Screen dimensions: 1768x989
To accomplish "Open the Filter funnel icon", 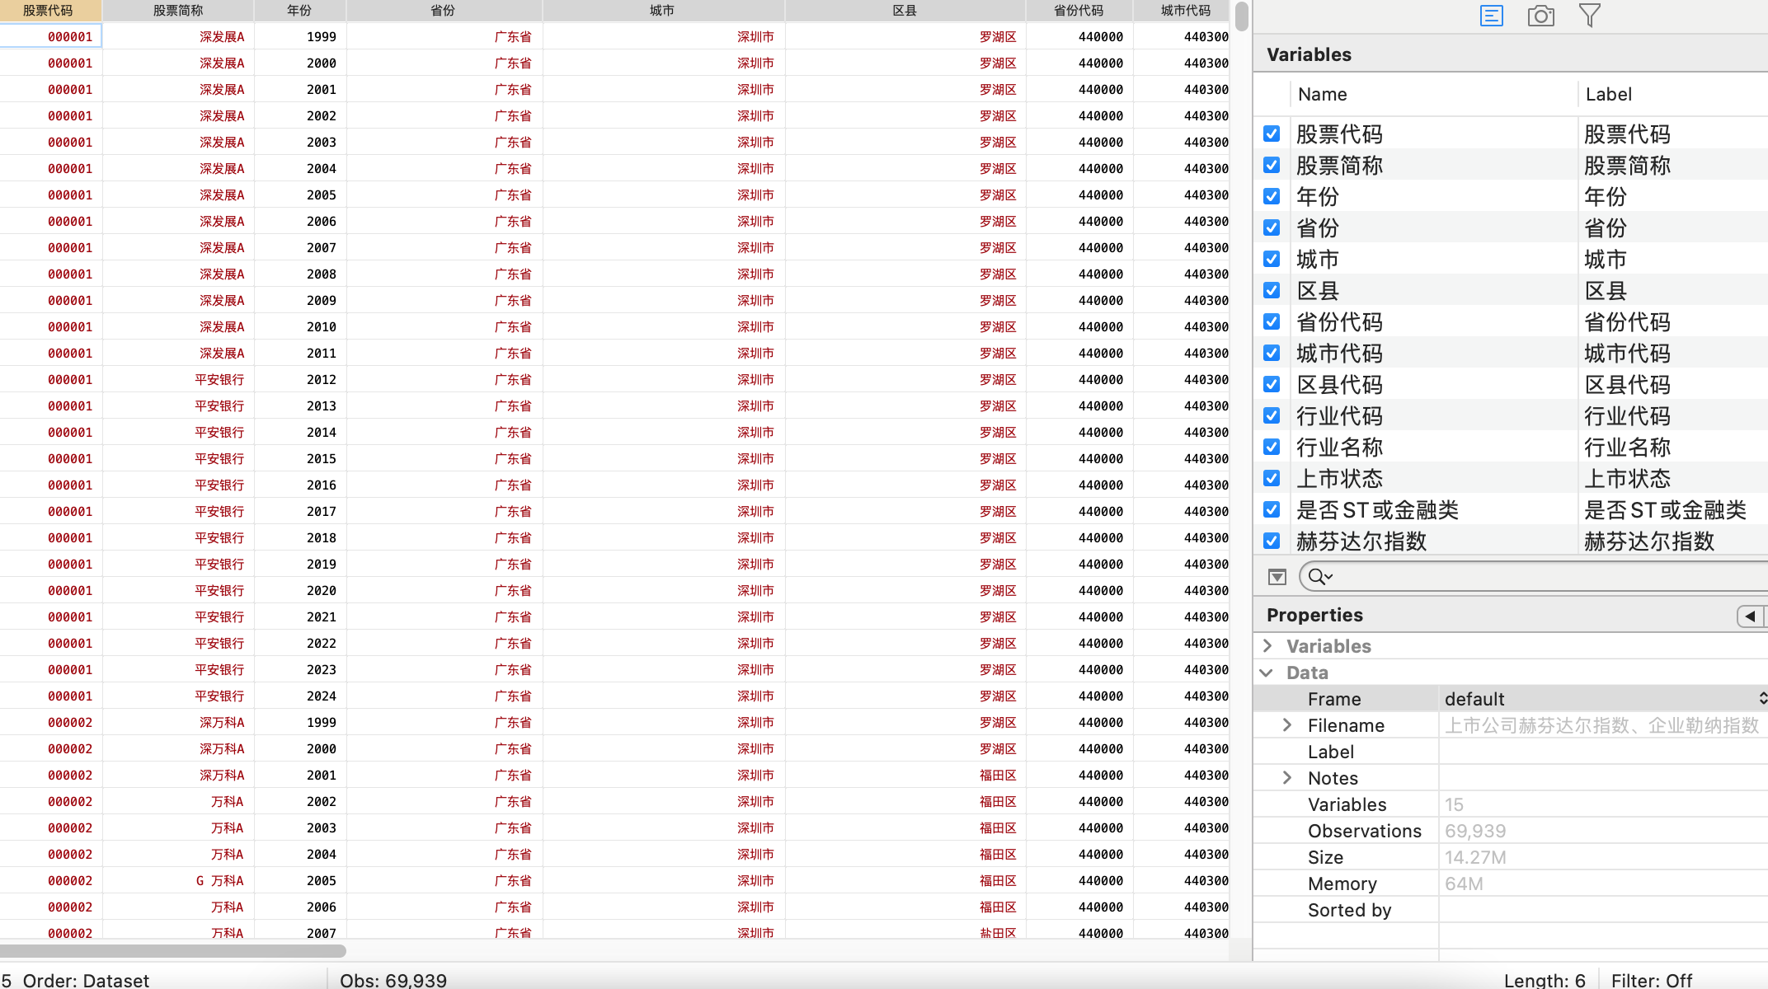I will coord(1589,16).
